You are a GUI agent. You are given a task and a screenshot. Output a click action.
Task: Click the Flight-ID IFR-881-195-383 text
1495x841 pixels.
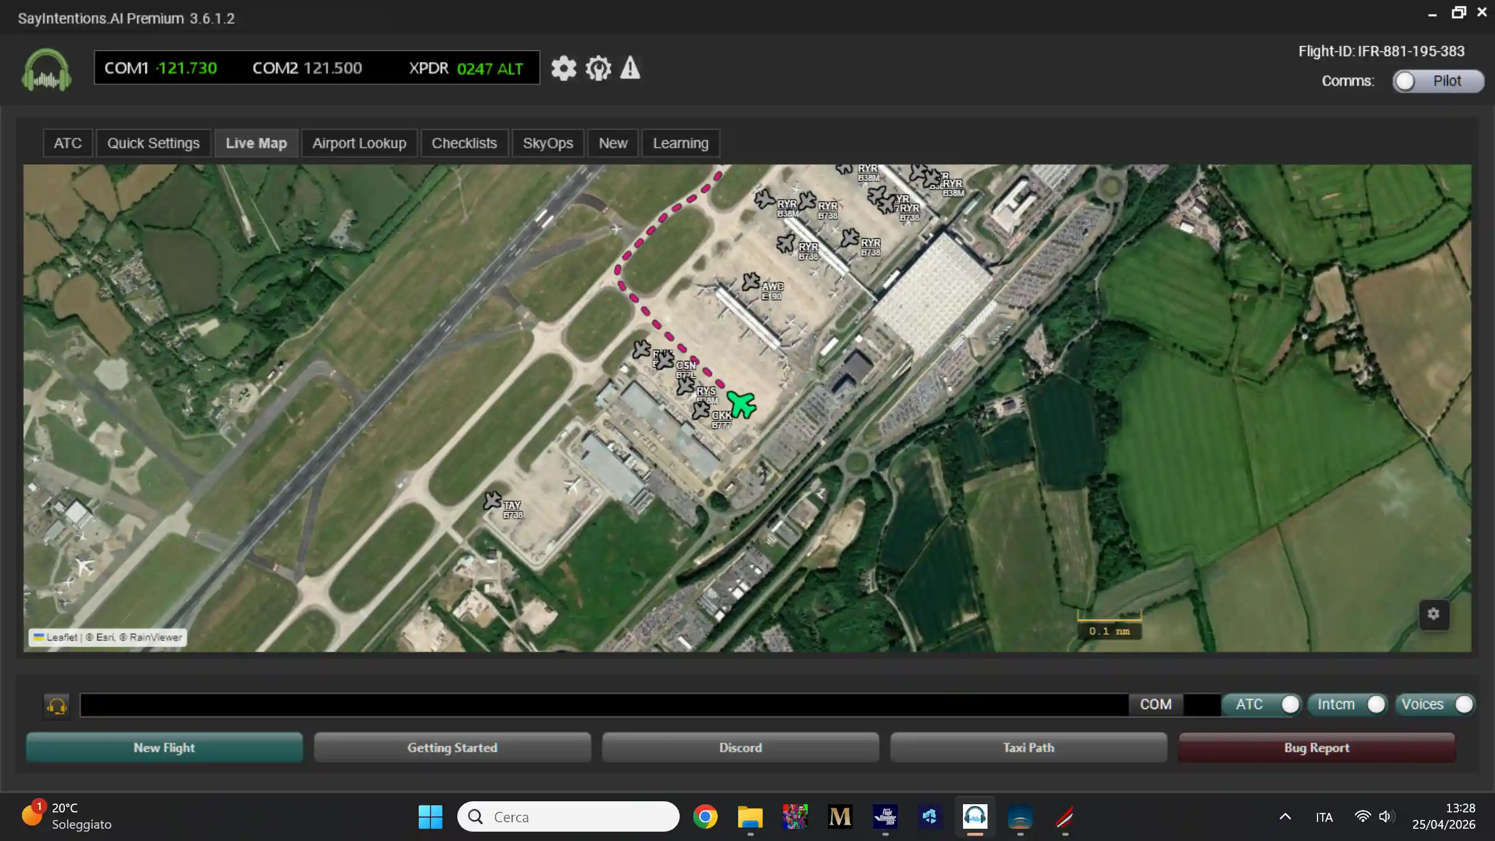coord(1382,51)
